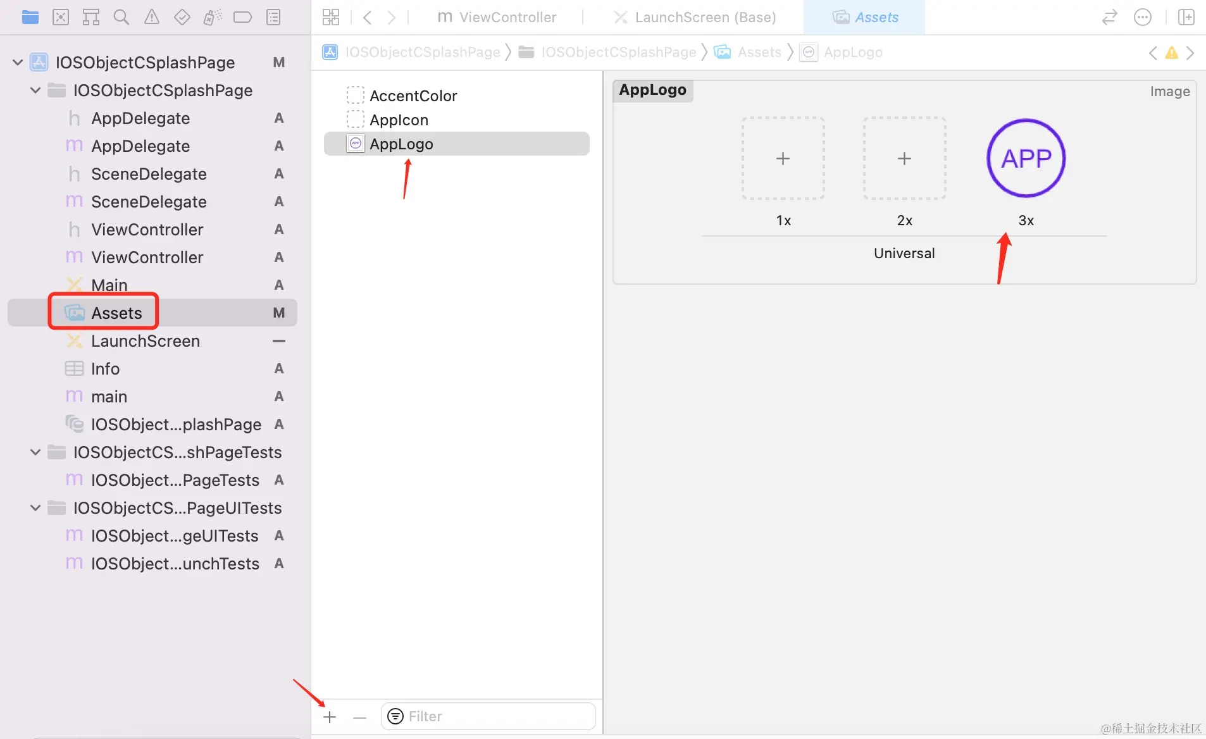Open the Test navigator diamond icon
This screenshot has height=739, width=1206.
182,17
